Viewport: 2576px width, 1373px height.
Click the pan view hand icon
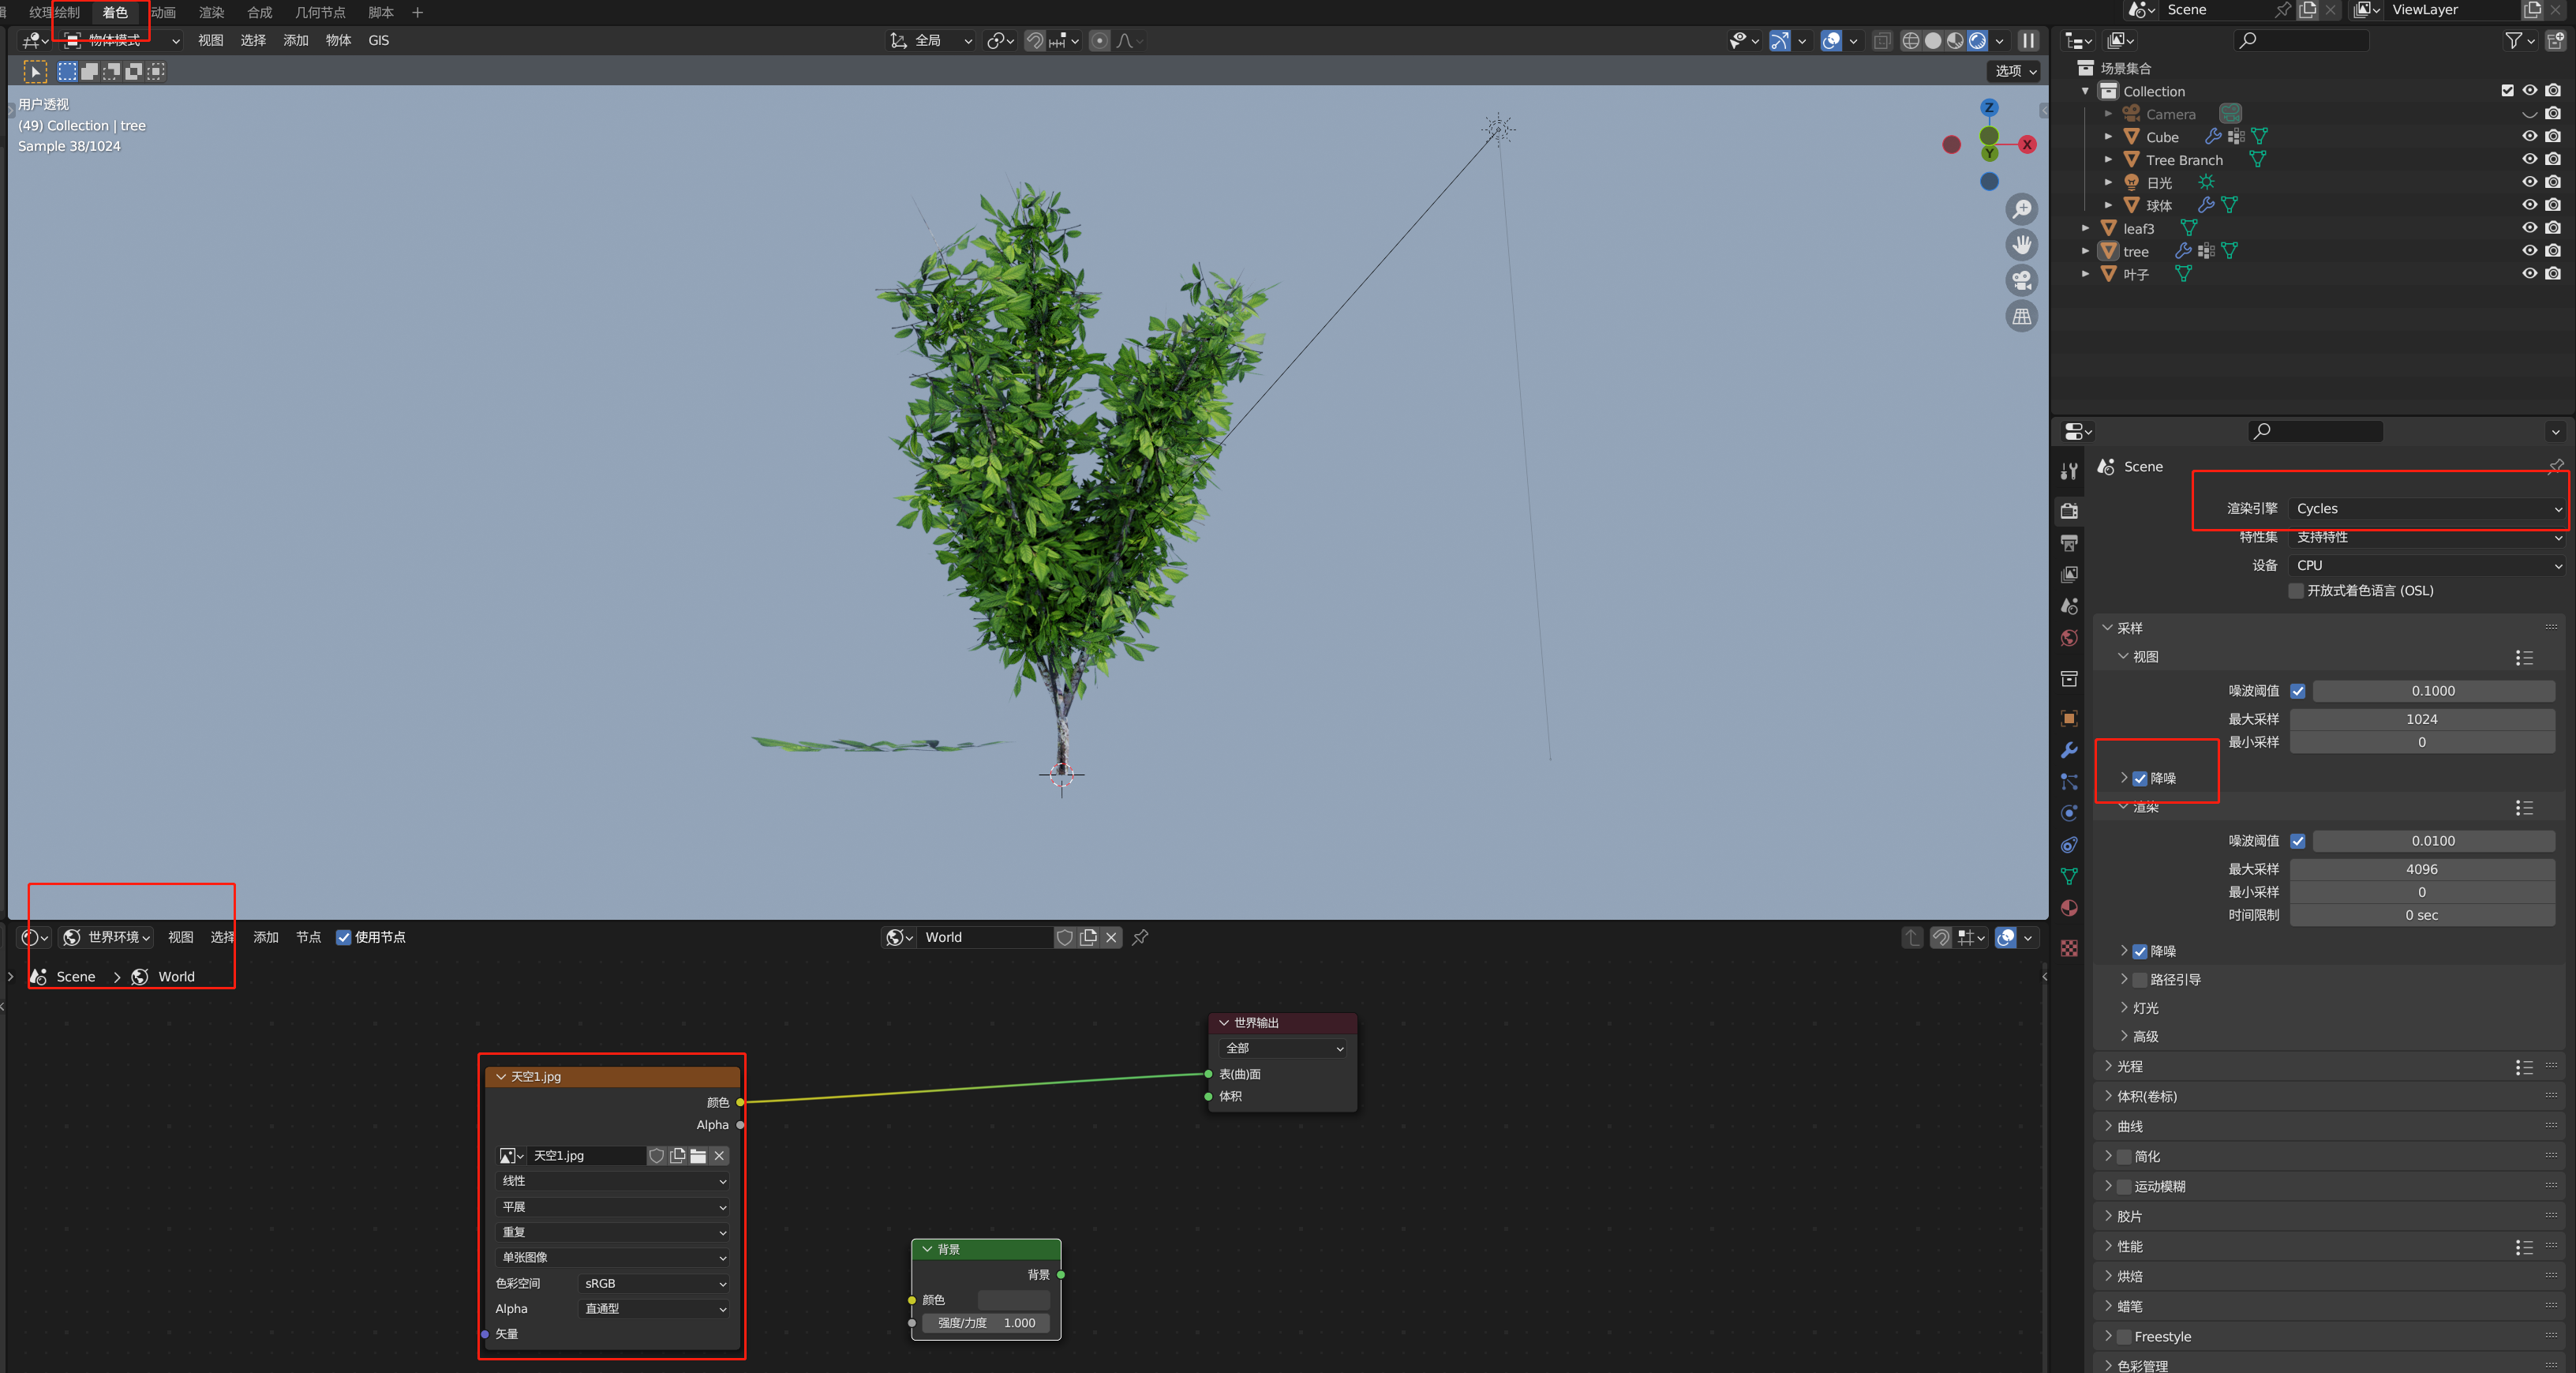coord(2021,246)
